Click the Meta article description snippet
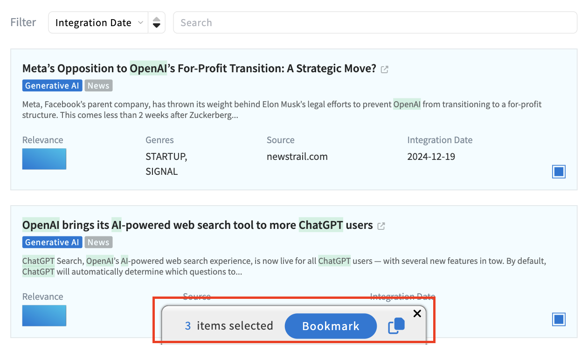 tap(282, 110)
